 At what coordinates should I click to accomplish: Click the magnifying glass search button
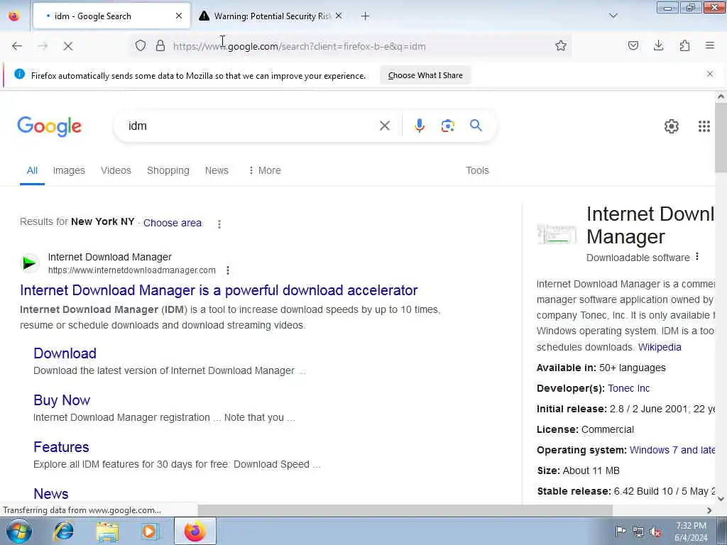[476, 125]
